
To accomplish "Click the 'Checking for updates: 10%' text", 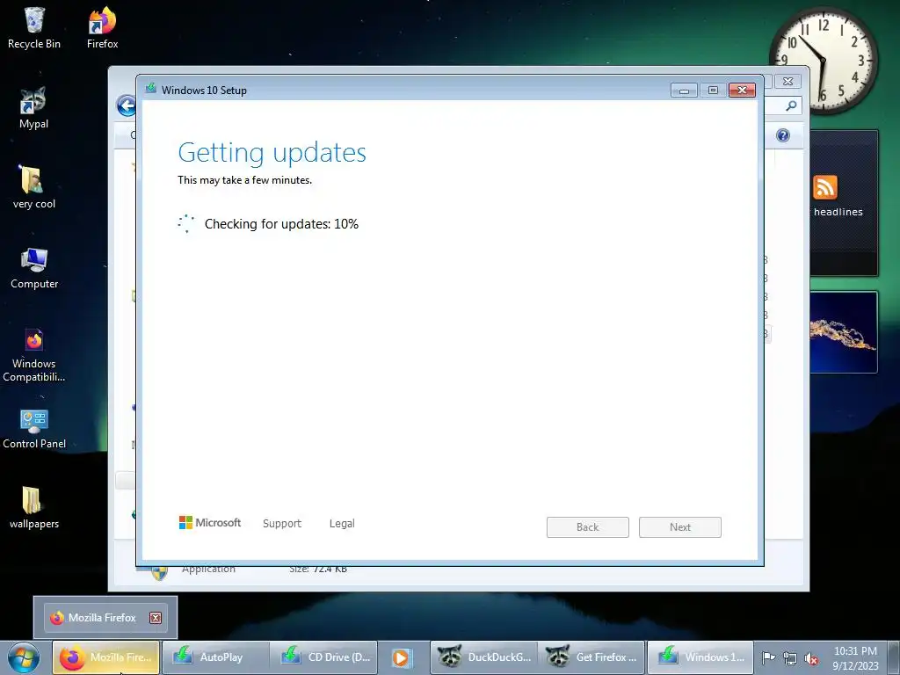I will (x=281, y=224).
